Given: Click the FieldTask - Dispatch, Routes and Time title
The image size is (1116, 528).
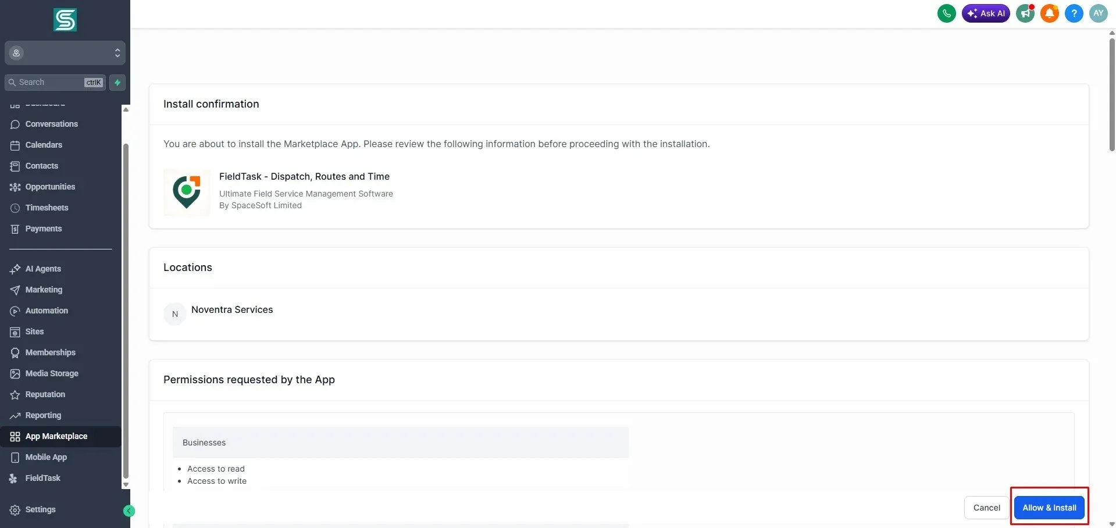Looking at the screenshot, I should tap(304, 177).
